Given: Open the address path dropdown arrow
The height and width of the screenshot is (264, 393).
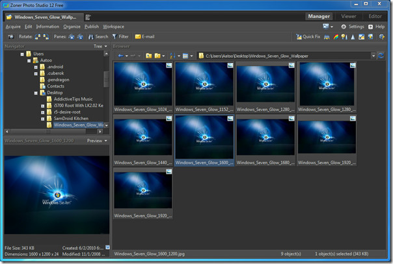Looking at the screenshot, I should click(x=373, y=56).
